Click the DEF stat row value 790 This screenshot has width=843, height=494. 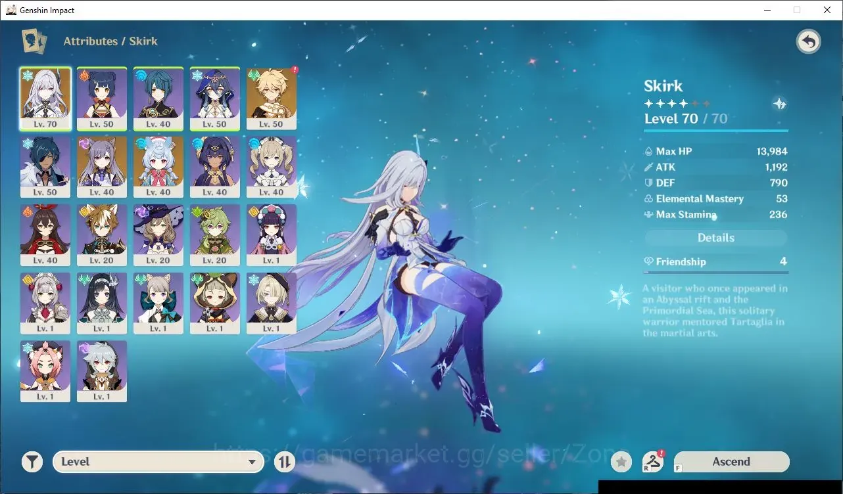click(779, 183)
